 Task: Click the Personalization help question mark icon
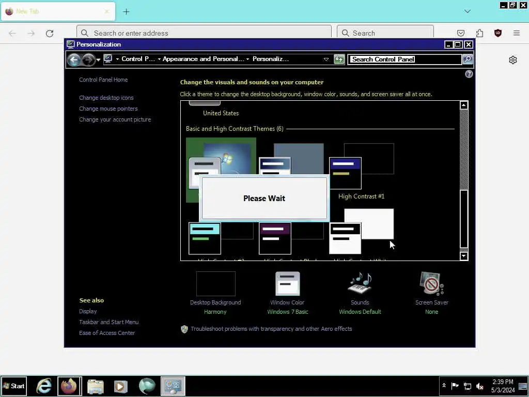[469, 74]
